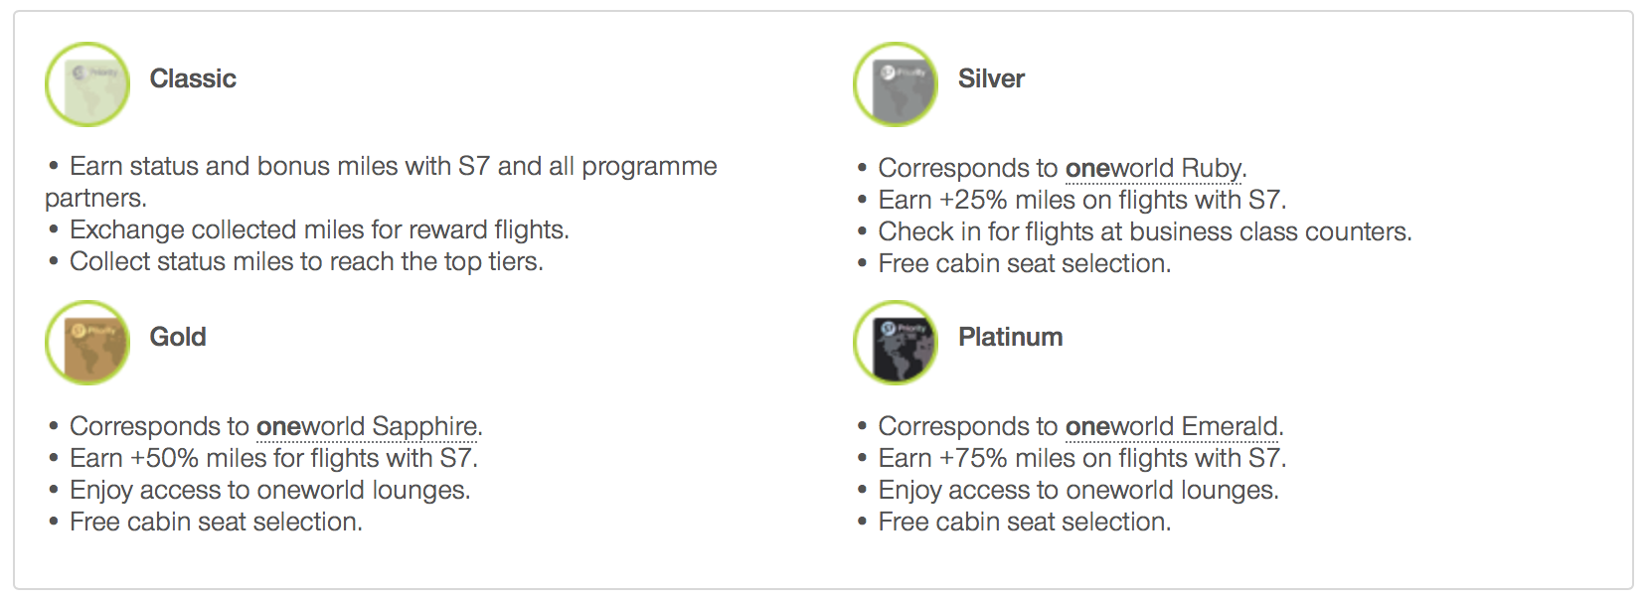Click 'Earn +50% miles for flights with S7'
The height and width of the screenshot is (602, 1650).
274,458
